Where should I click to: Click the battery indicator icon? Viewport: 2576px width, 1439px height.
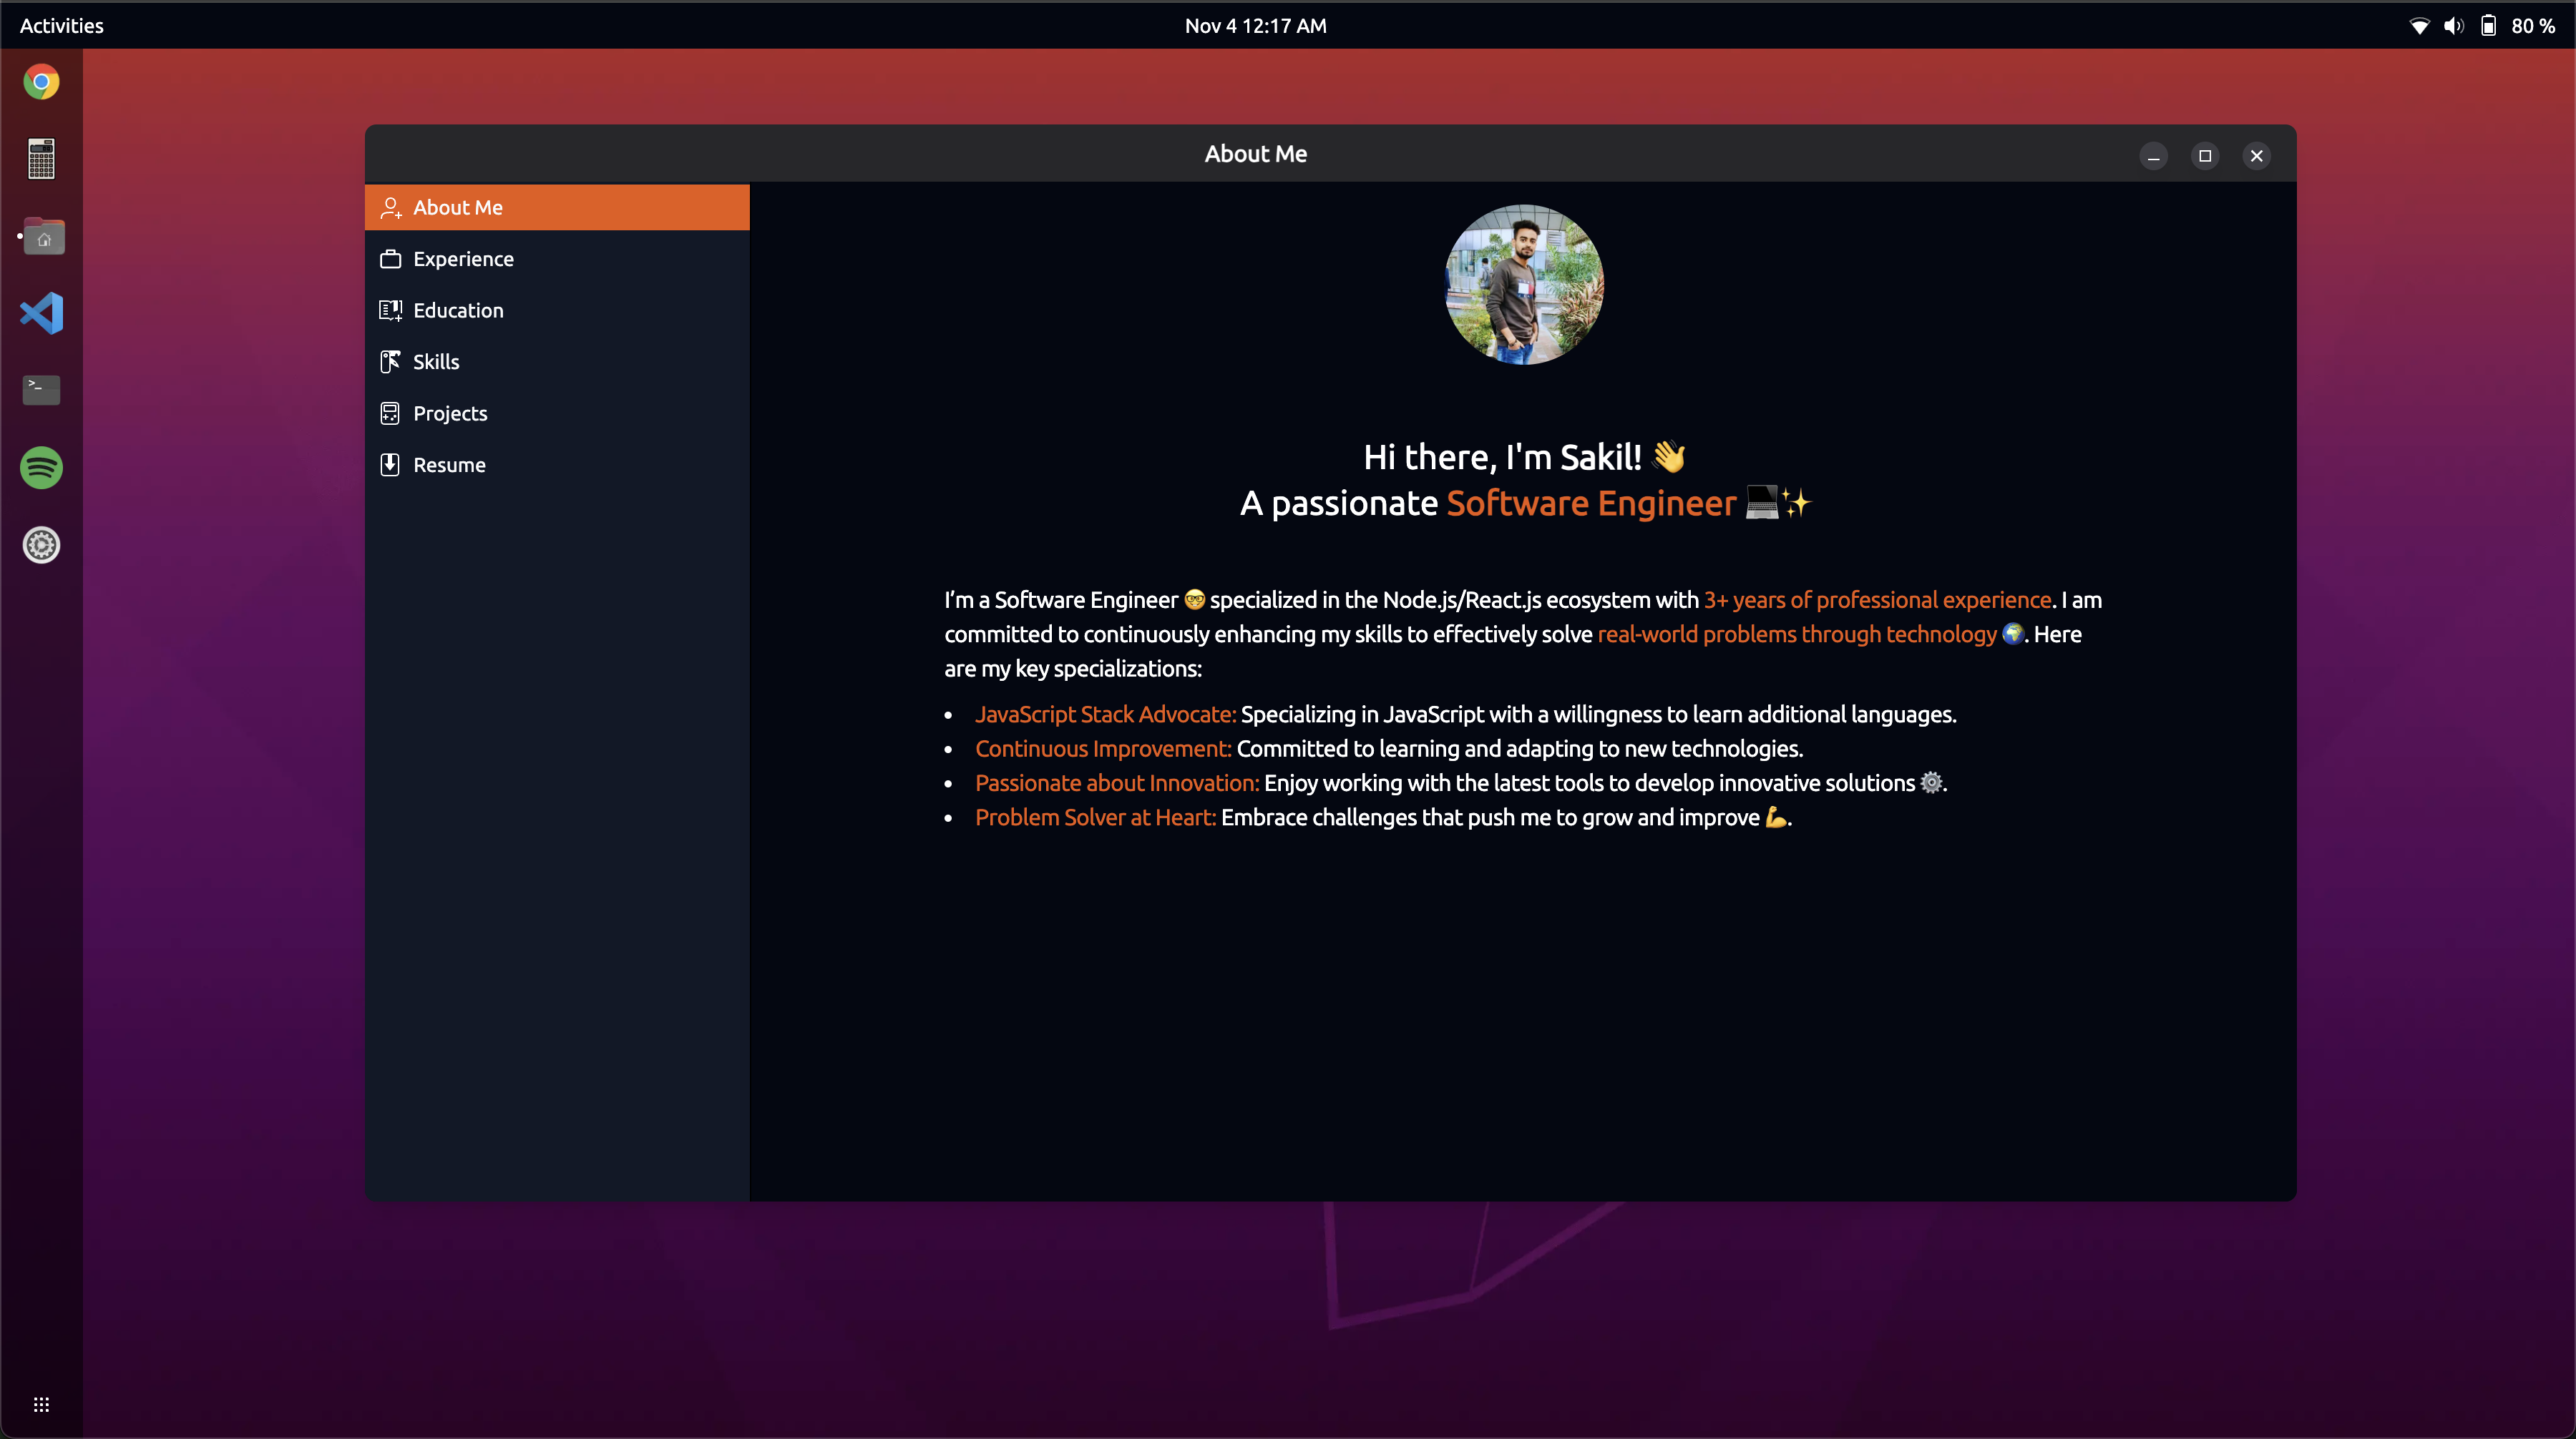[x=2489, y=26]
